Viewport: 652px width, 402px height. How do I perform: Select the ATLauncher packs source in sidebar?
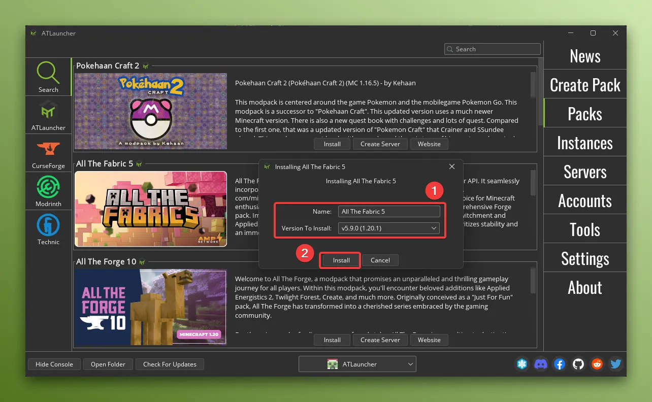(48, 114)
